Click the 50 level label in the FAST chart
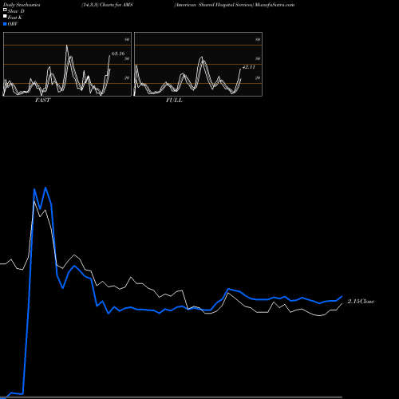 click(127, 58)
